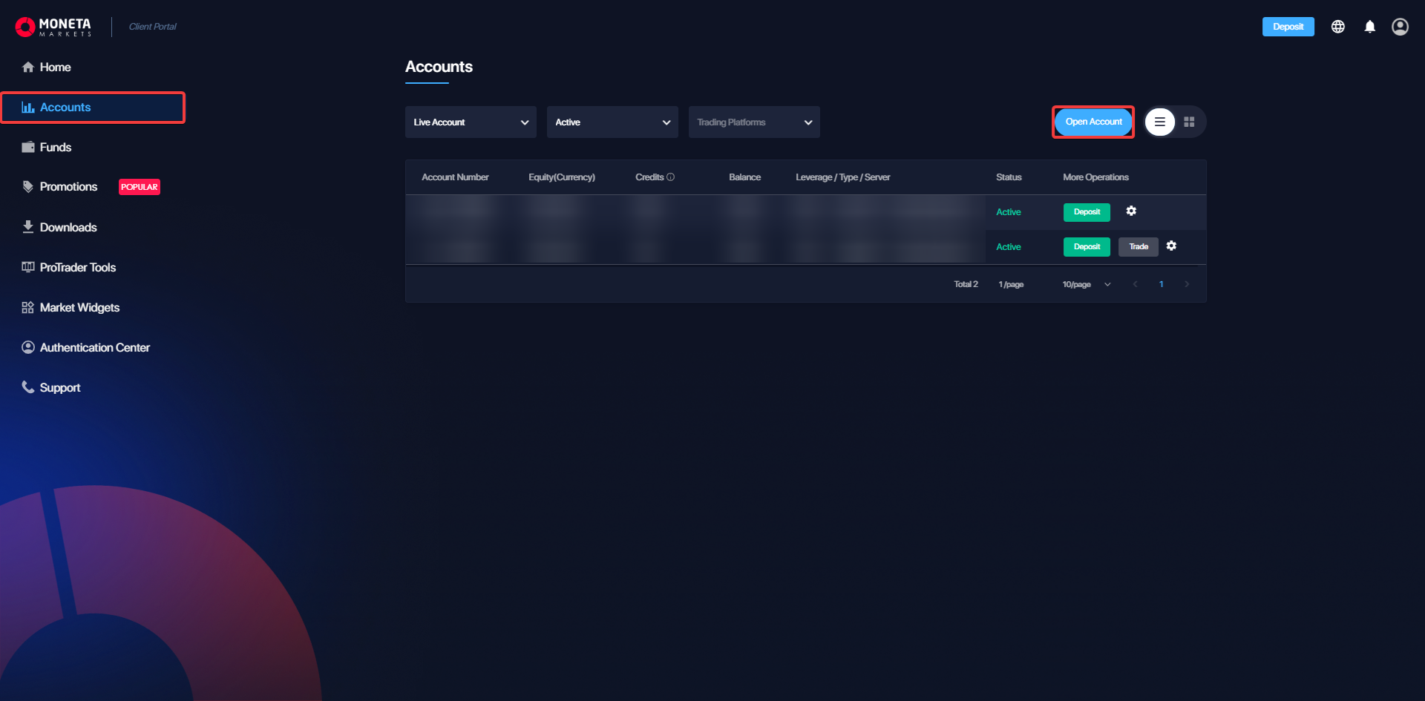This screenshot has width=1425, height=701.
Task: Click the Credits column header text
Action: point(649,177)
